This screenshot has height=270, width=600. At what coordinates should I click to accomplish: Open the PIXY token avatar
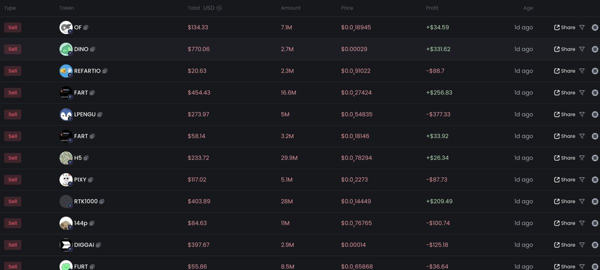tap(66, 179)
